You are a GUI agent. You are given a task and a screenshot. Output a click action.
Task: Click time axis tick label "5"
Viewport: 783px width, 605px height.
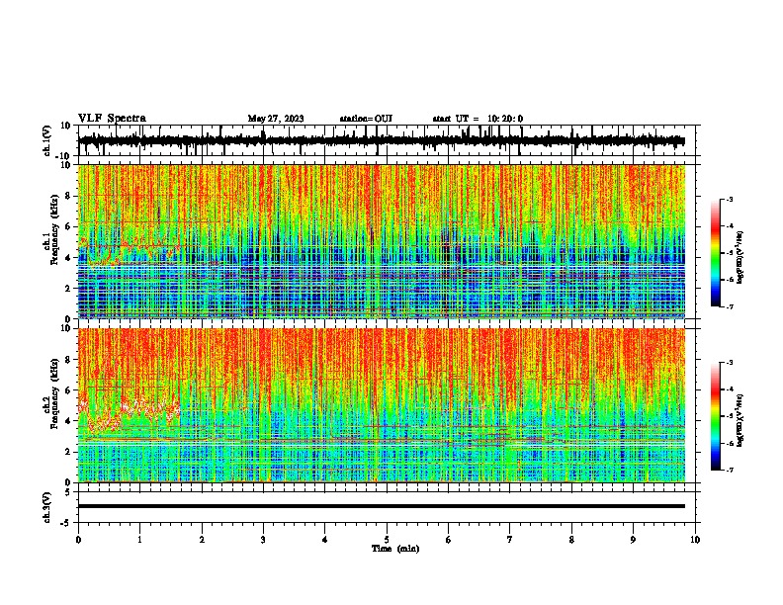coord(387,540)
